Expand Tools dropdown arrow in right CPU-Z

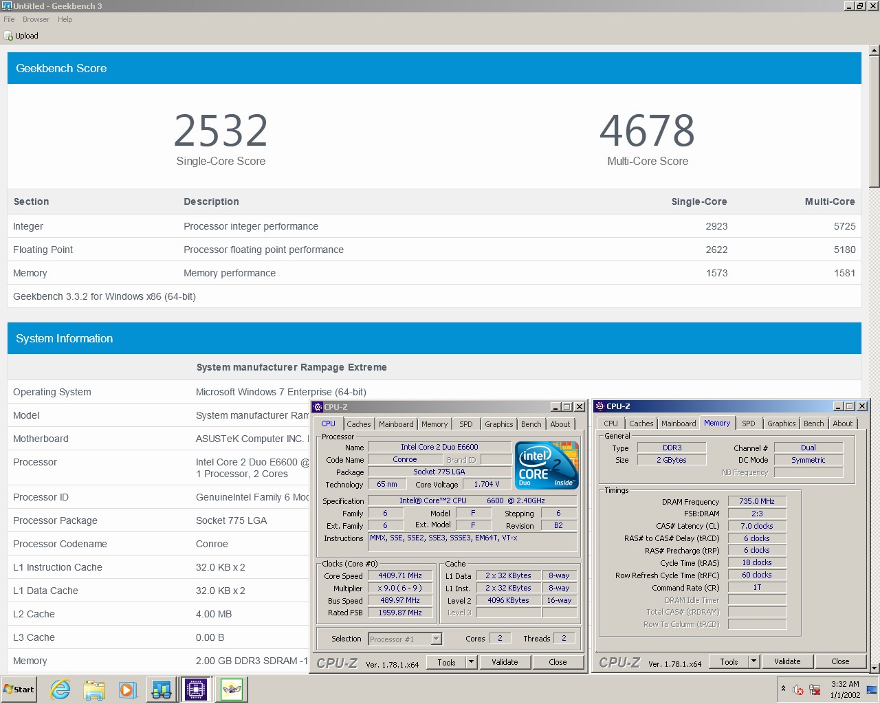tap(754, 661)
